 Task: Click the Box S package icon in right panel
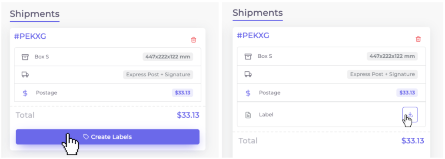248,56
